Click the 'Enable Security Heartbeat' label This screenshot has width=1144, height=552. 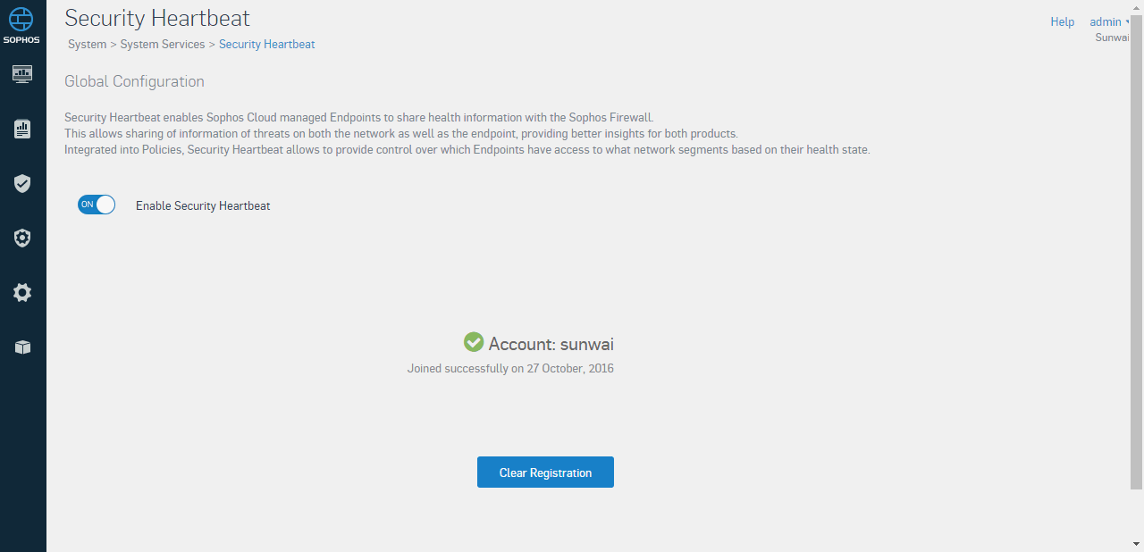coord(203,205)
